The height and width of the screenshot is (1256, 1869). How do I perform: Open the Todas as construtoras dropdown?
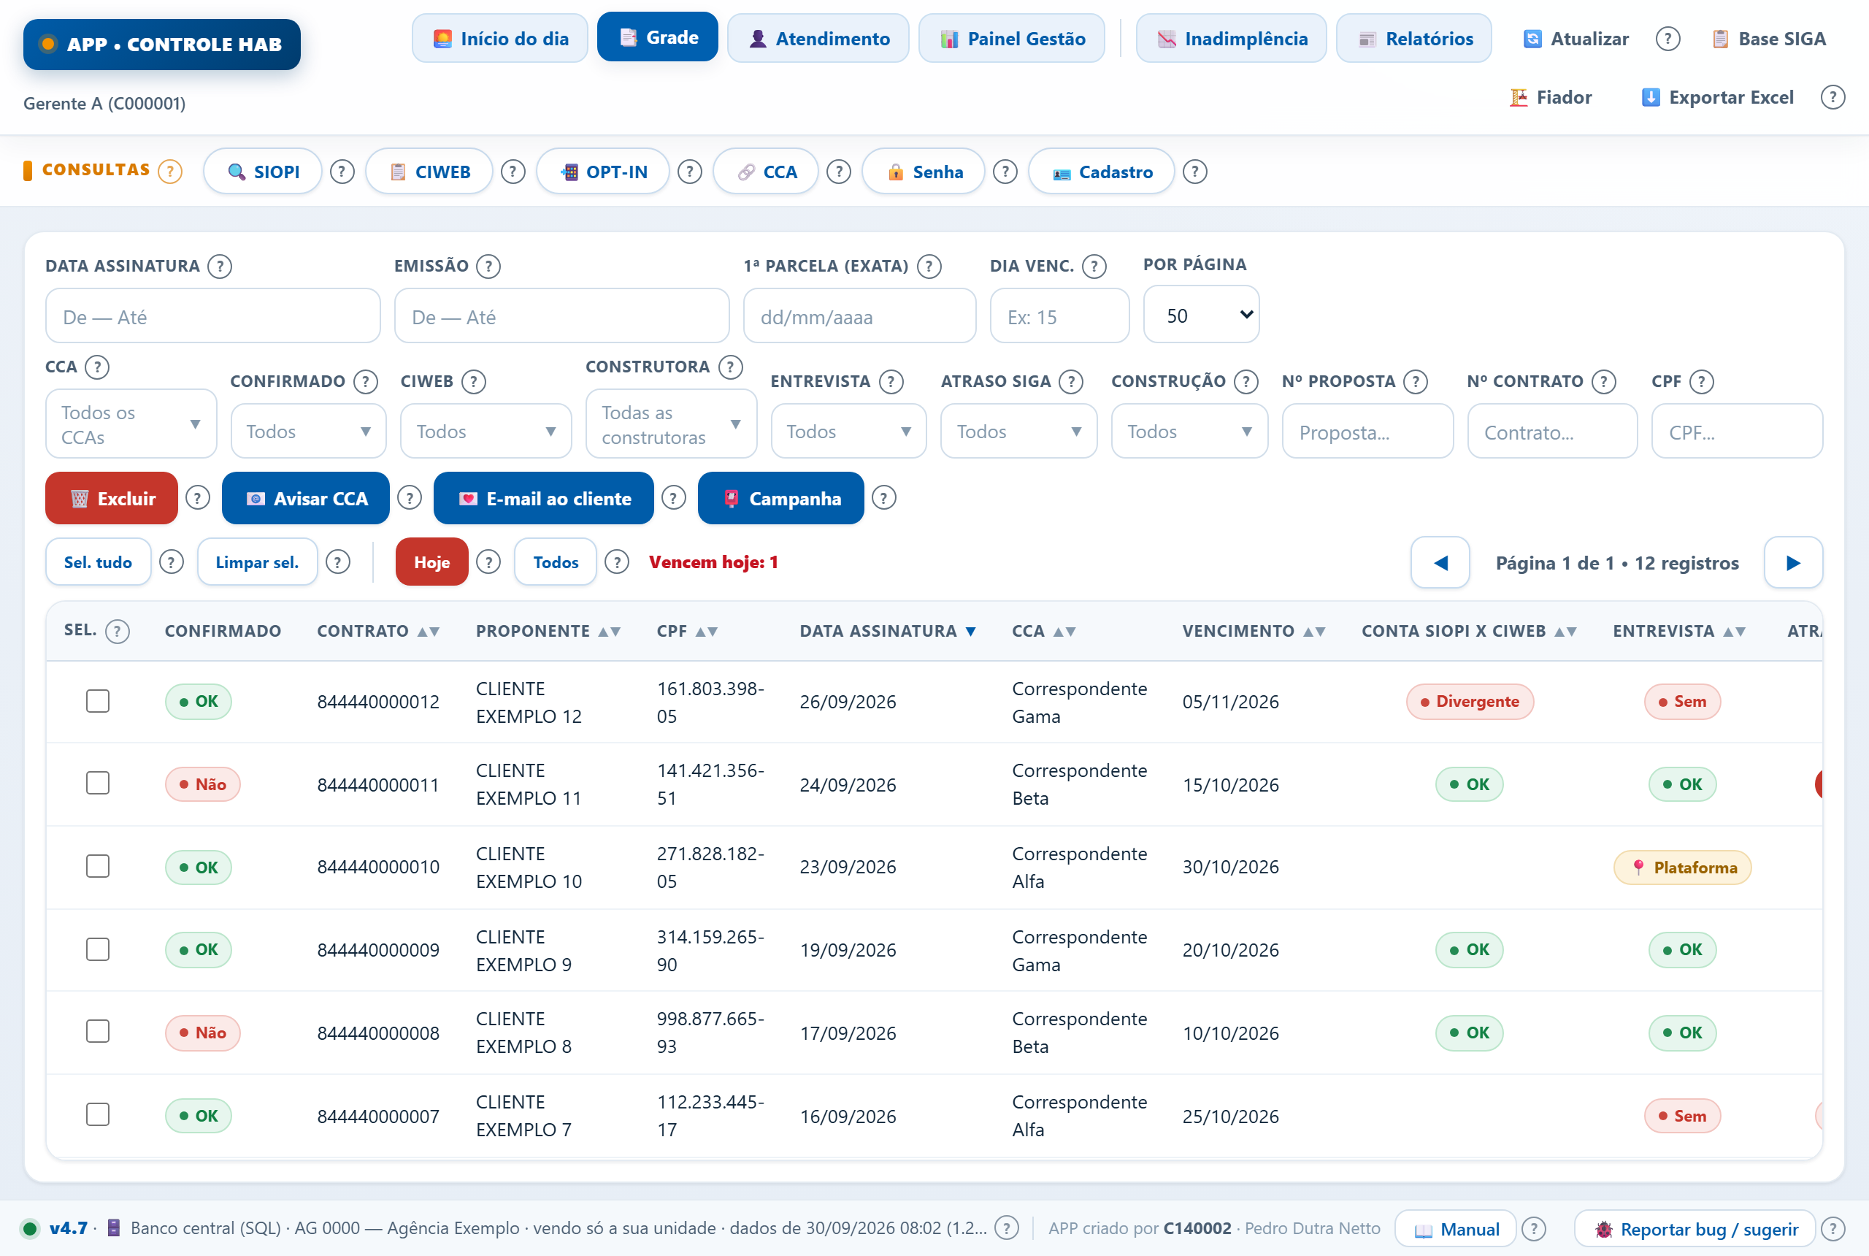point(671,424)
